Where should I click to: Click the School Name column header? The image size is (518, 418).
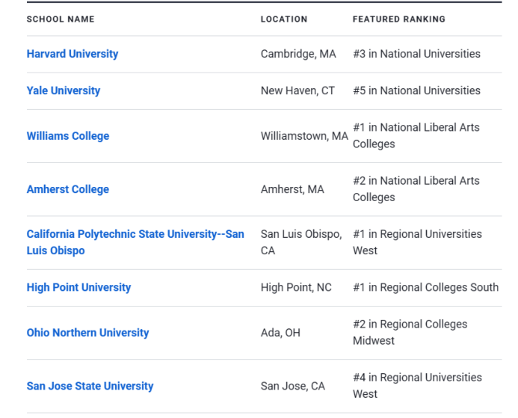pos(61,19)
